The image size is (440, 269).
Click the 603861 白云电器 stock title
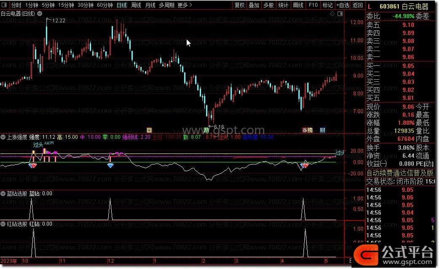pos(404,6)
